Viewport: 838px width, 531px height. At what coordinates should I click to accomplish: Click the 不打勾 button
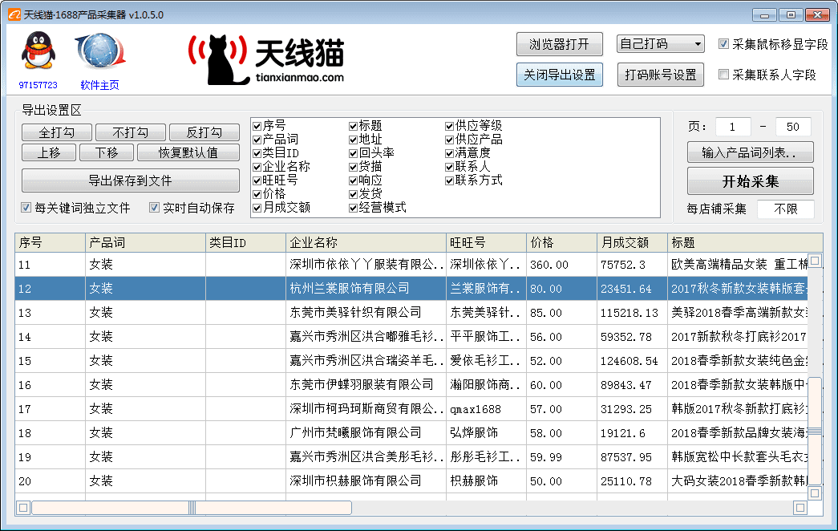131,132
